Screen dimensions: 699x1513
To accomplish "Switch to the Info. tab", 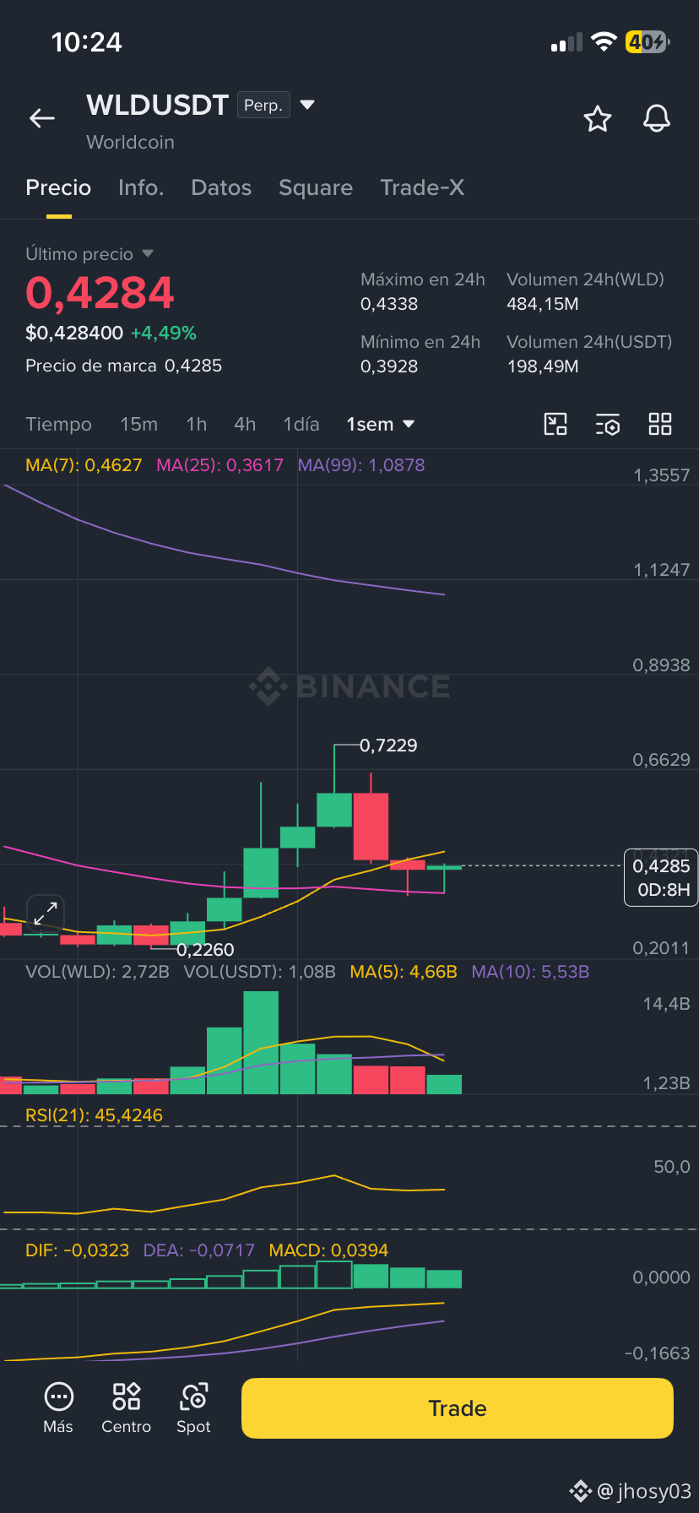I will tap(141, 187).
